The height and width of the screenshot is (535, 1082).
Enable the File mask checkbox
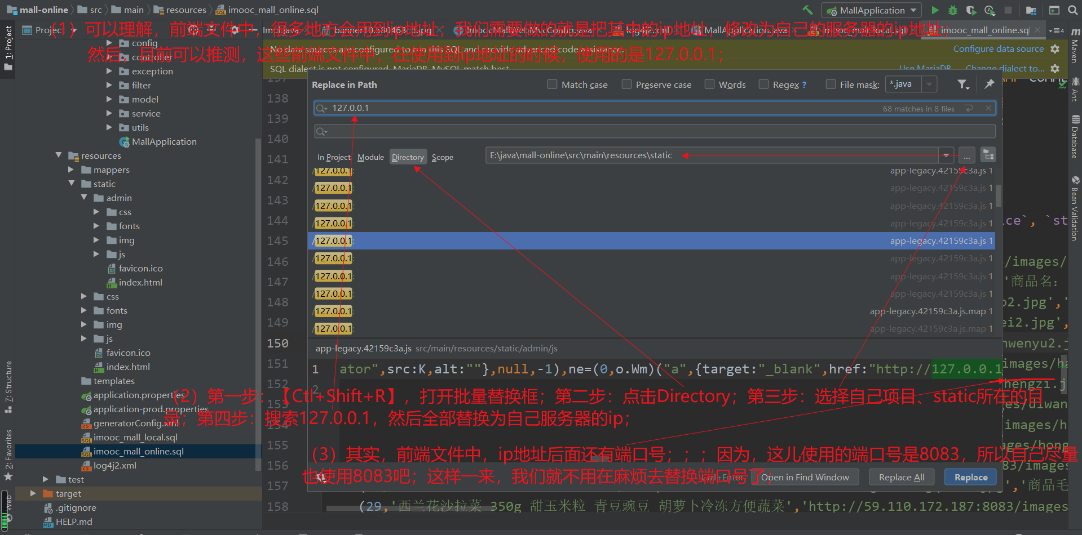tap(831, 84)
